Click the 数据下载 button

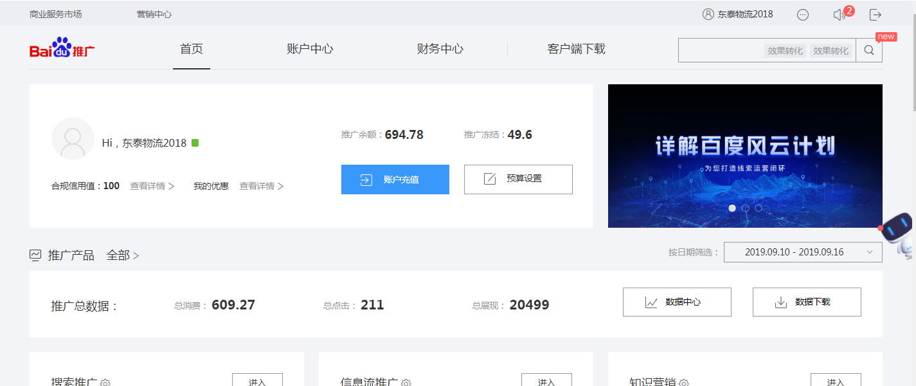coord(807,302)
